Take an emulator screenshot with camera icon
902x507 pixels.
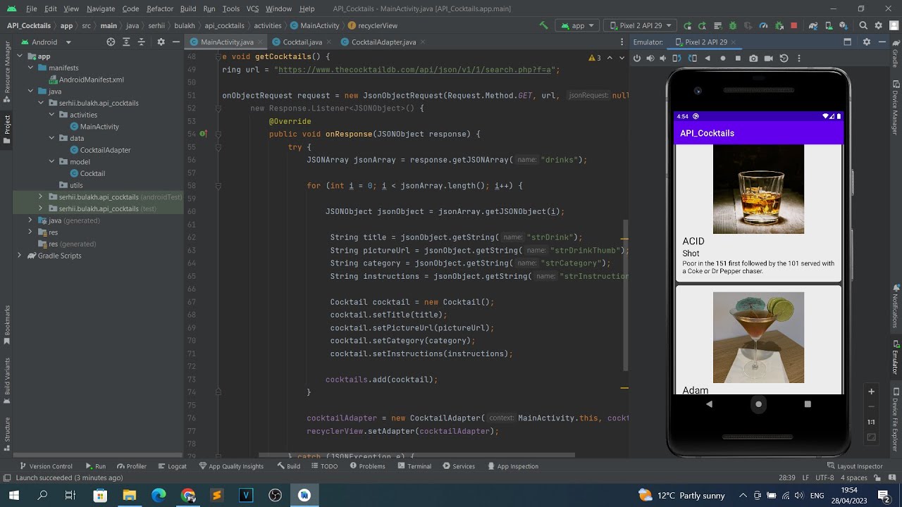(753, 58)
